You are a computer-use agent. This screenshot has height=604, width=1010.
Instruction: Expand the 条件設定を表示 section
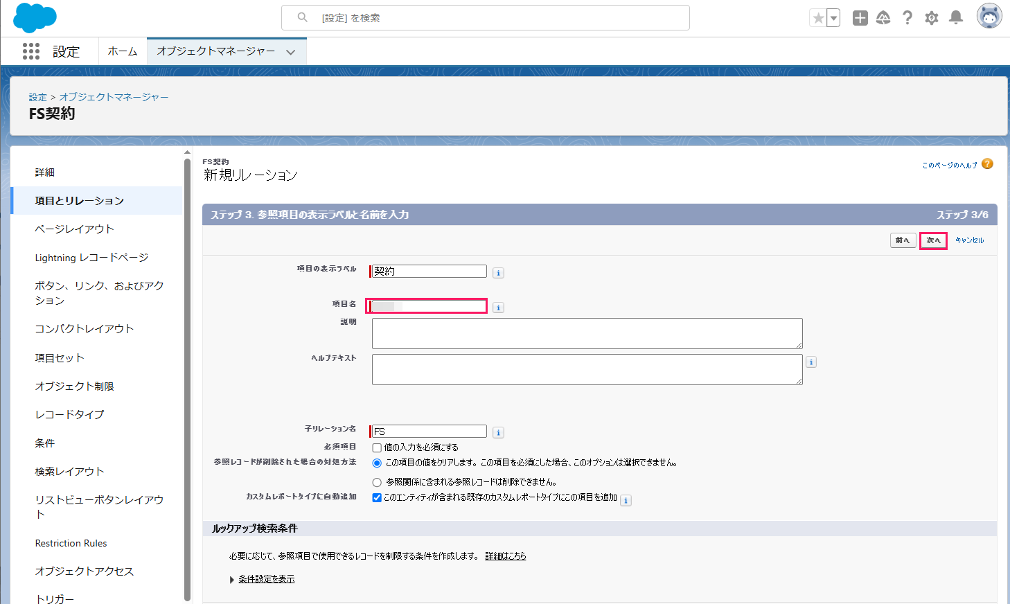coord(266,579)
